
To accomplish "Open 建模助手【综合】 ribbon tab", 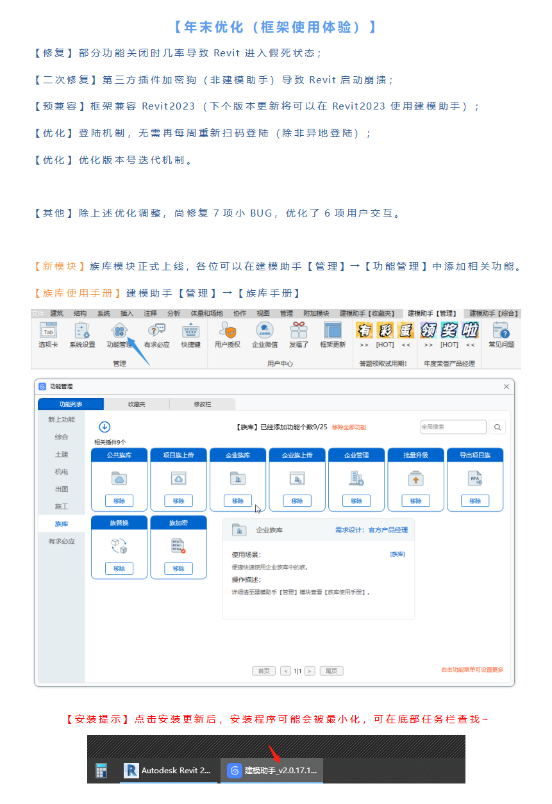I will point(492,313).
